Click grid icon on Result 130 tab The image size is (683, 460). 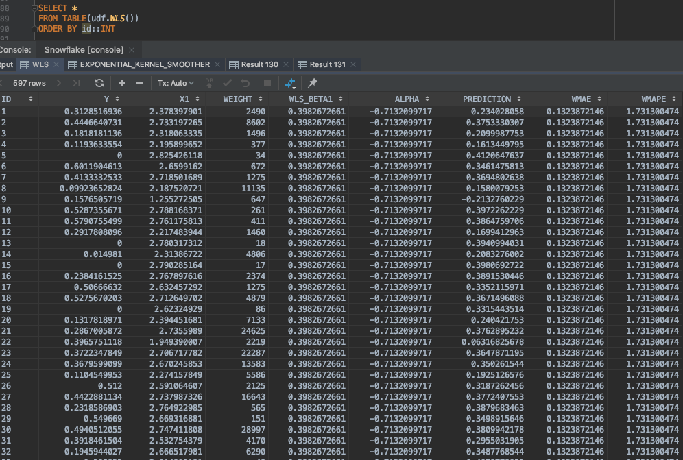pyautogui.click(x=234, y=65)
